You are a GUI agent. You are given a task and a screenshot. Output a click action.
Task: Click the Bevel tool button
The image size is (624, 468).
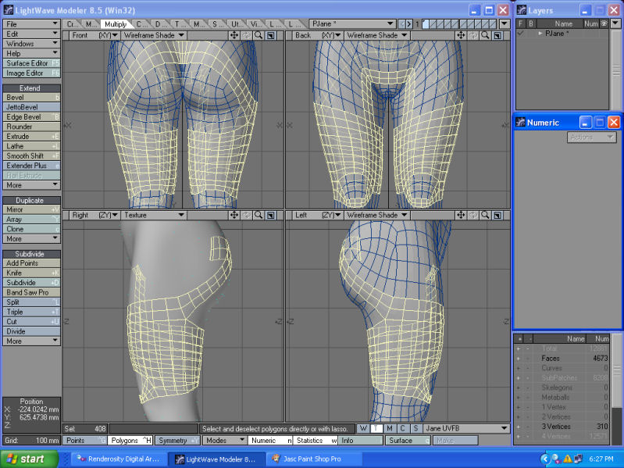(x=31, y=98)
